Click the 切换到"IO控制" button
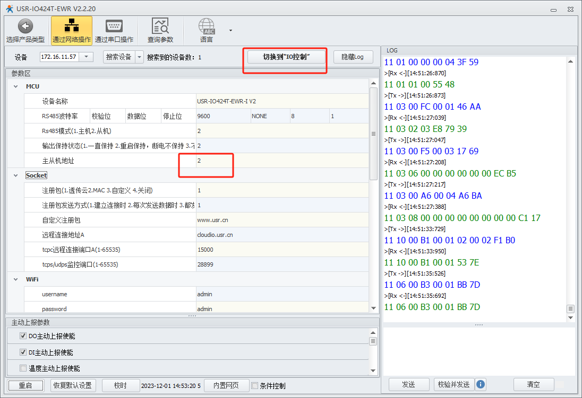This screenshot has height=398, width=582. point(286,57)
